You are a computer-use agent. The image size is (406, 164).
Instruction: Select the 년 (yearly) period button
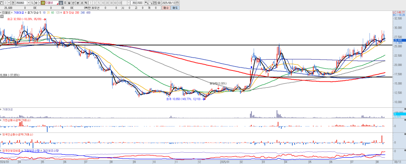pos(73,3)
